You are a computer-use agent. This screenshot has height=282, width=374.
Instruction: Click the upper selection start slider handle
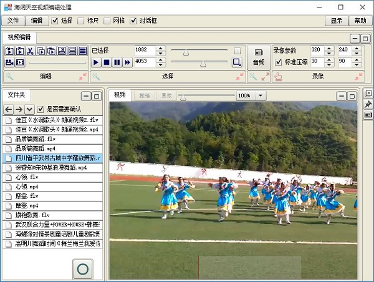click(186, 52)
